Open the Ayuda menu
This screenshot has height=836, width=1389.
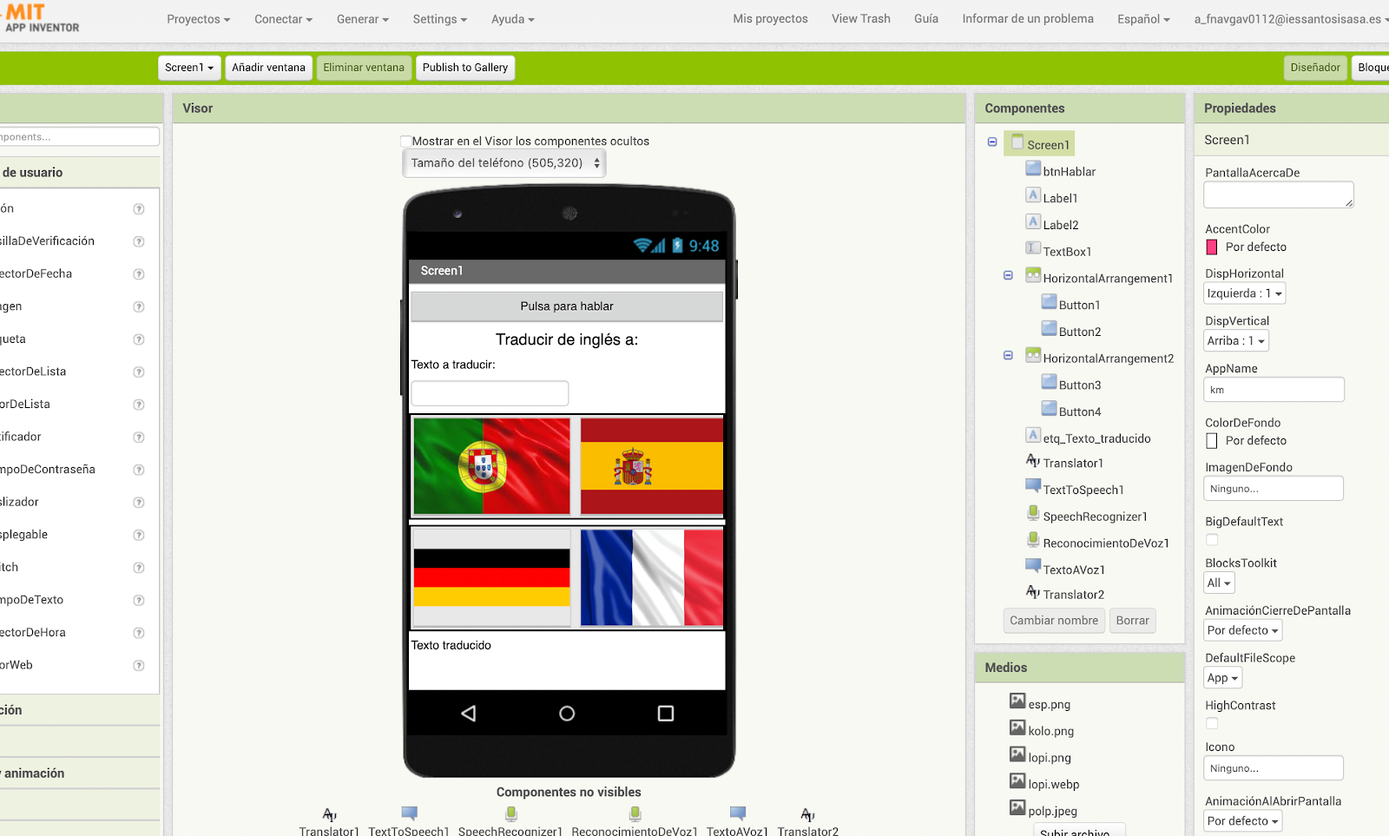click(x=513, y=19)
